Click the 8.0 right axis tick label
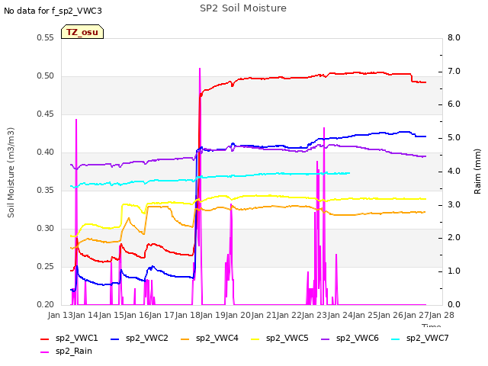Viewport: 488px width, 366px height. pyautogui.click(x=454, y=38)
